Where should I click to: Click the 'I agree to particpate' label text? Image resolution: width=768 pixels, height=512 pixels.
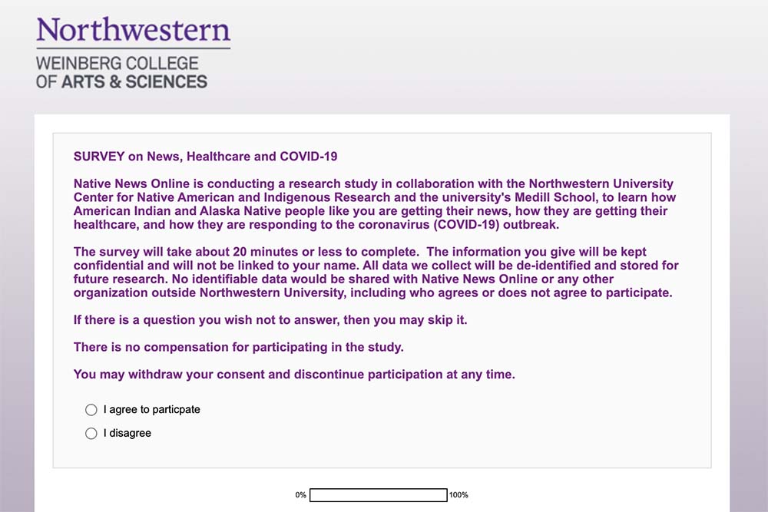coord(152,410)
